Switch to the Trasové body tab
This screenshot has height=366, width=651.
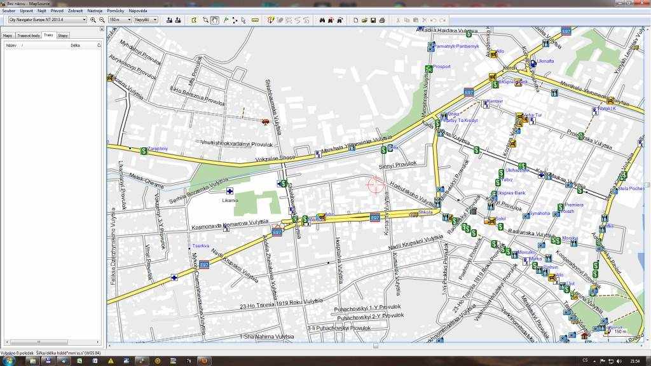click(x=29, y=36)
